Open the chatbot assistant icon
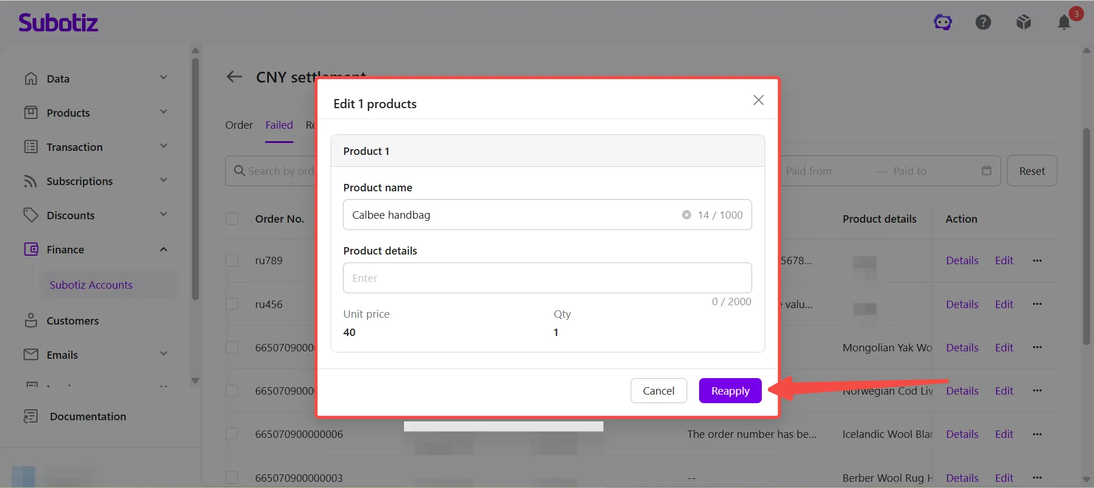The width and height of the screenshot is (1094, 488). [943, 22]
